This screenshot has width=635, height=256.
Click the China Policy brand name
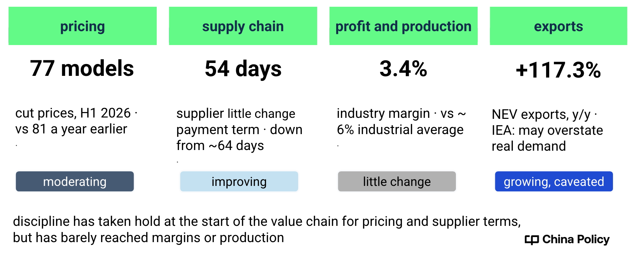pos(576,239)
